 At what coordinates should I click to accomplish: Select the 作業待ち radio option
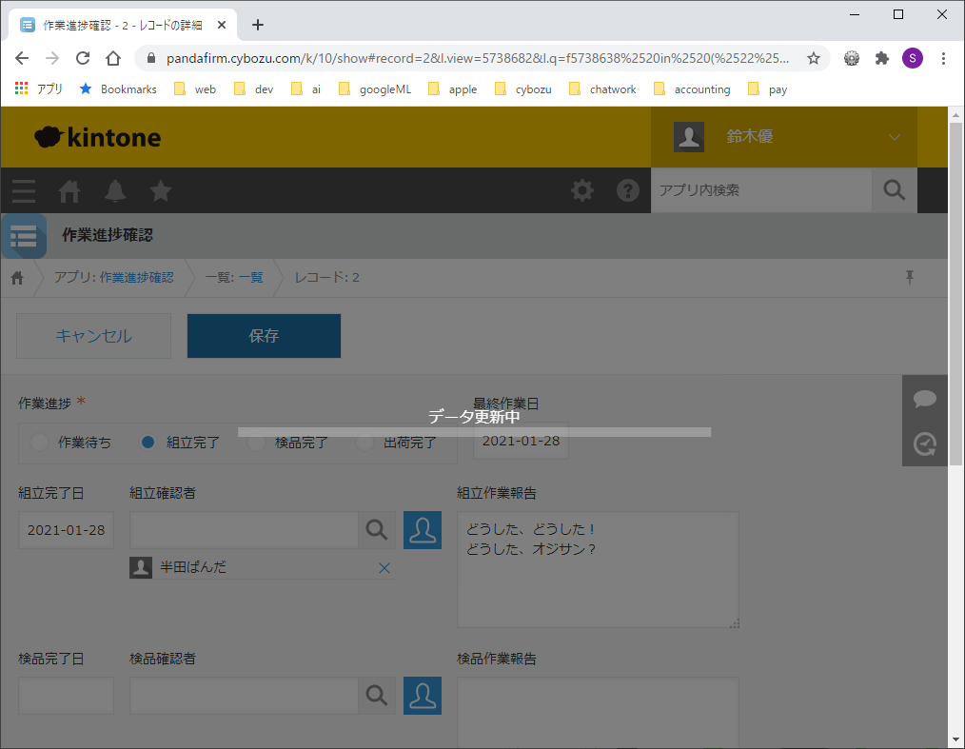pos(39,443)
